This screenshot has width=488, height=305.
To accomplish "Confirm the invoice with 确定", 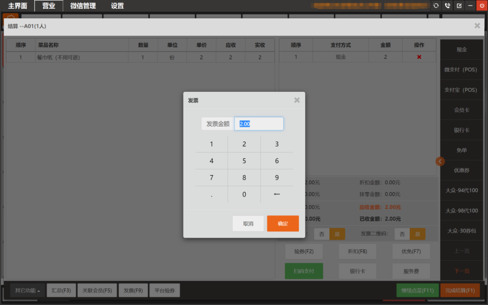I will [282, 224].
